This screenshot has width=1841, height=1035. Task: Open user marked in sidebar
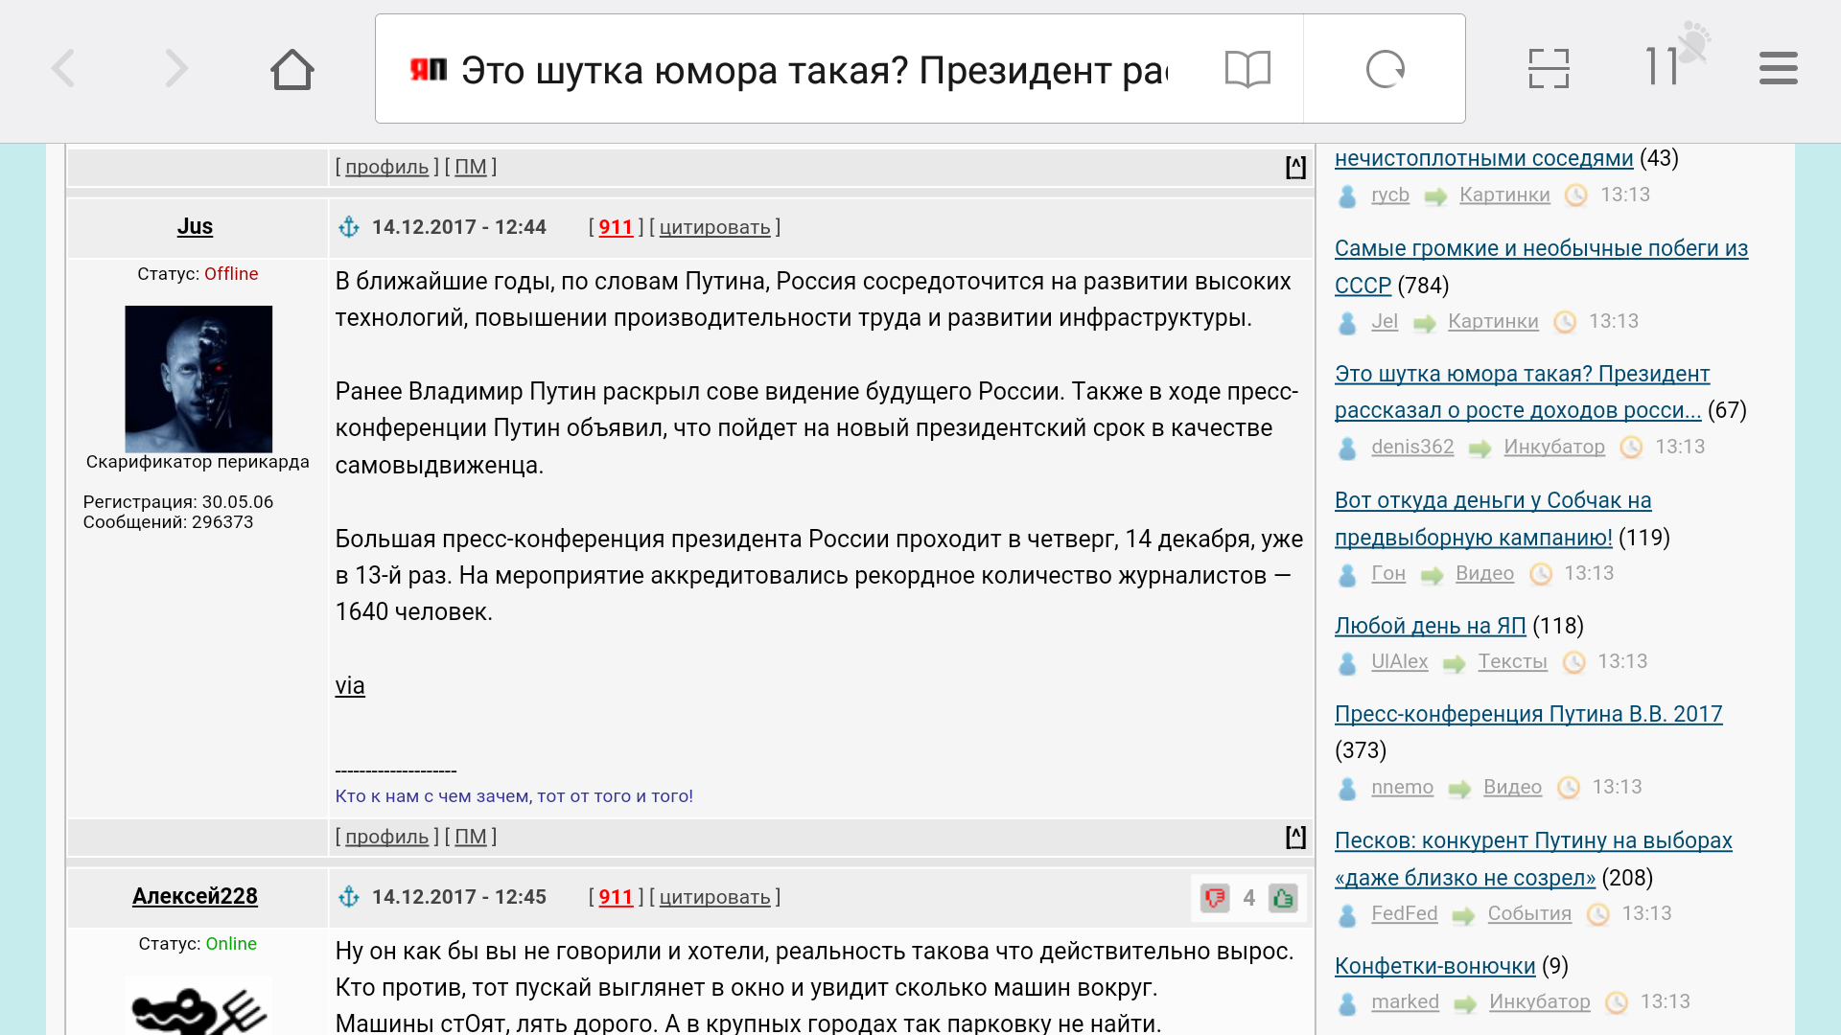[1405, 1001]
